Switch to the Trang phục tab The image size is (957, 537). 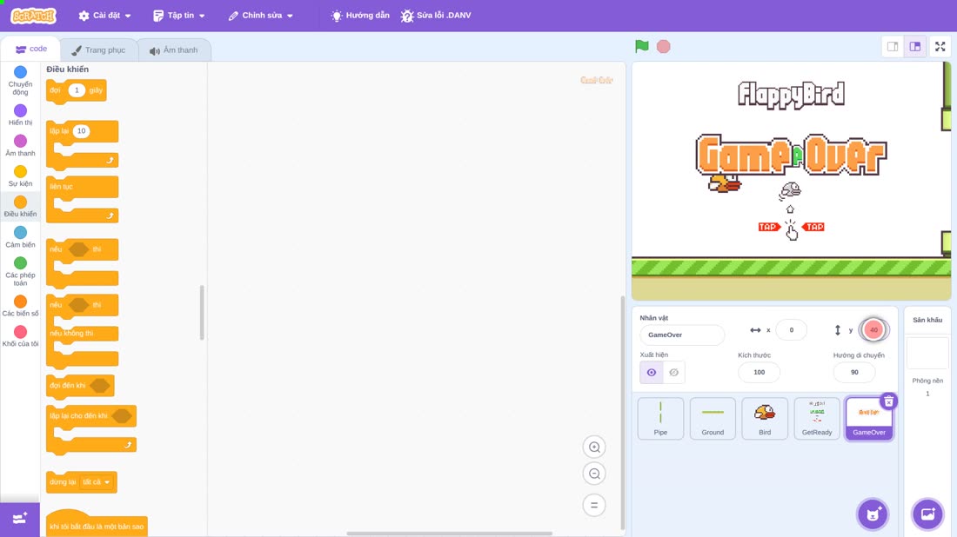click(x=99, y=50)
